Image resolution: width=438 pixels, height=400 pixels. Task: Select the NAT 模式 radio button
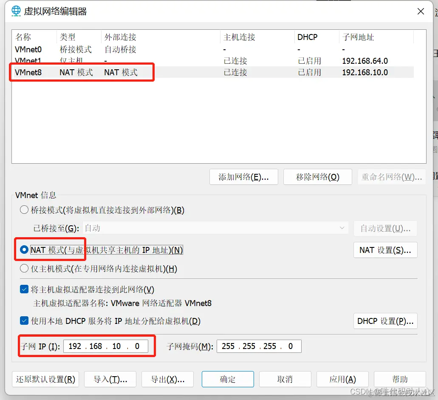(24, 250)
